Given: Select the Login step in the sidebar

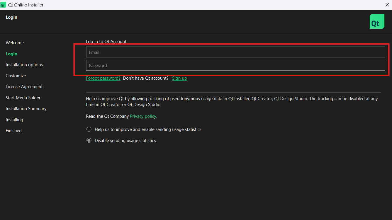Looking at the screenshot, I should (x=11, y=54).
